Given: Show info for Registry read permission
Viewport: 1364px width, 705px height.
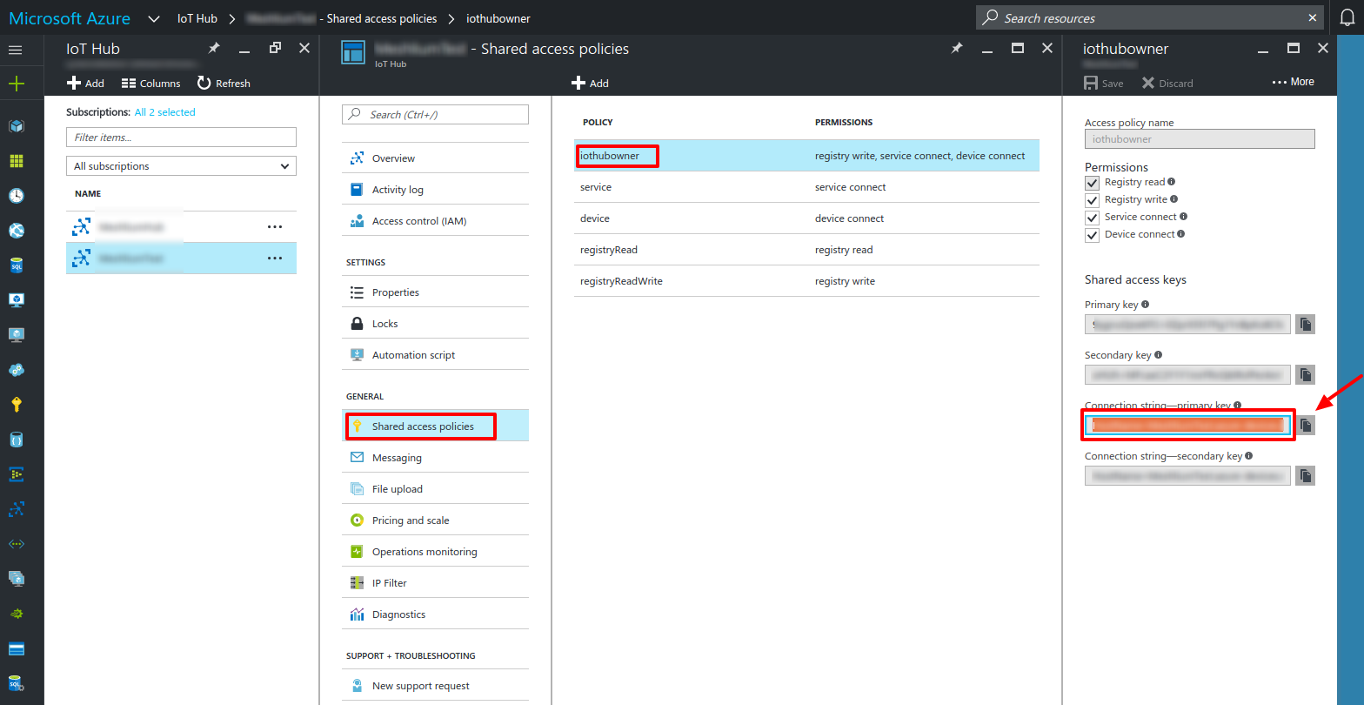Looking at the screenshot, I should click(1171, 182).
